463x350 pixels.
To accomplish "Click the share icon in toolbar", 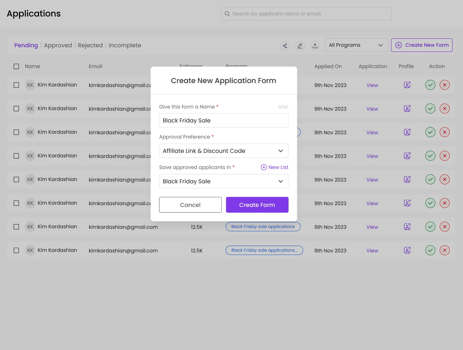I will click(x=285, y=46).
